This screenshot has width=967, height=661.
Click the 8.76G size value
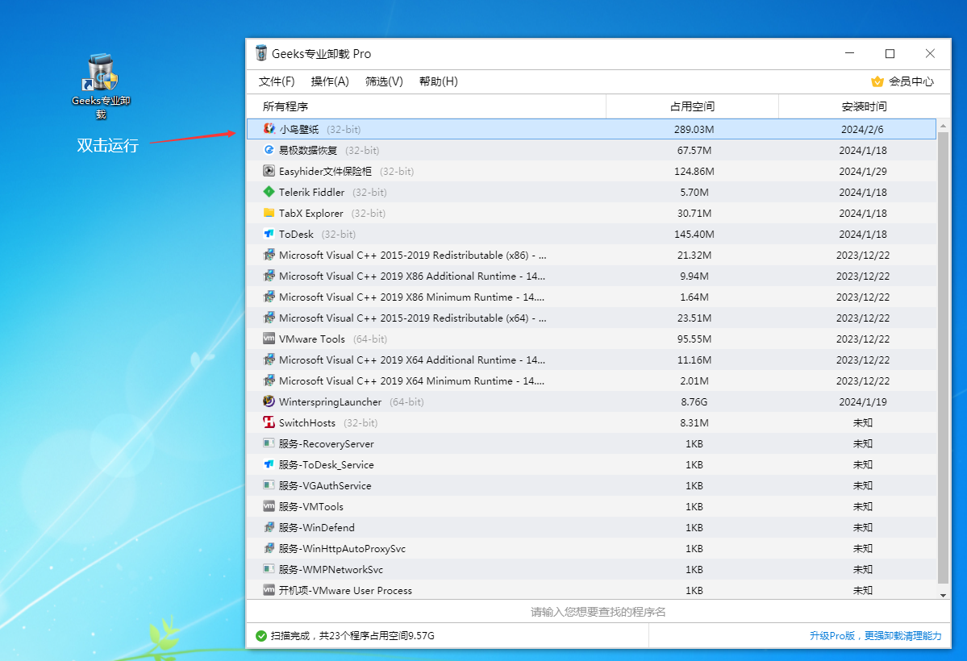(x=694, y=402)
